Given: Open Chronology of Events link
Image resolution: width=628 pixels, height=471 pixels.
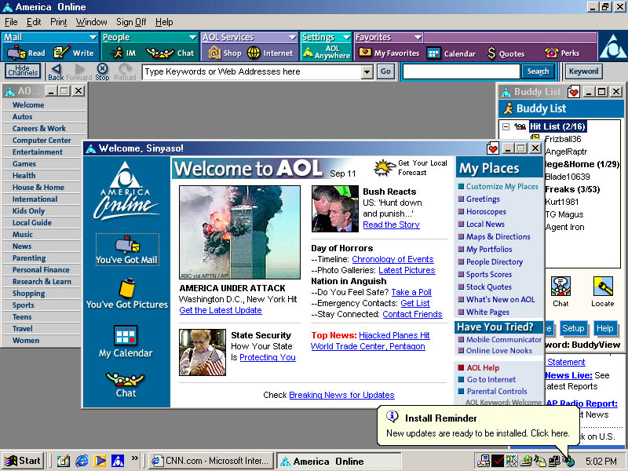Looking at the screenshot, I should click(393, 259).
